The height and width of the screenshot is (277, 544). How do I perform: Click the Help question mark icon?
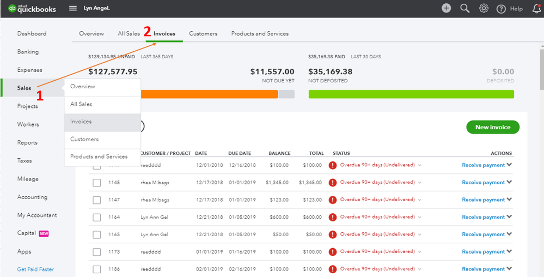tap(501, 9)
